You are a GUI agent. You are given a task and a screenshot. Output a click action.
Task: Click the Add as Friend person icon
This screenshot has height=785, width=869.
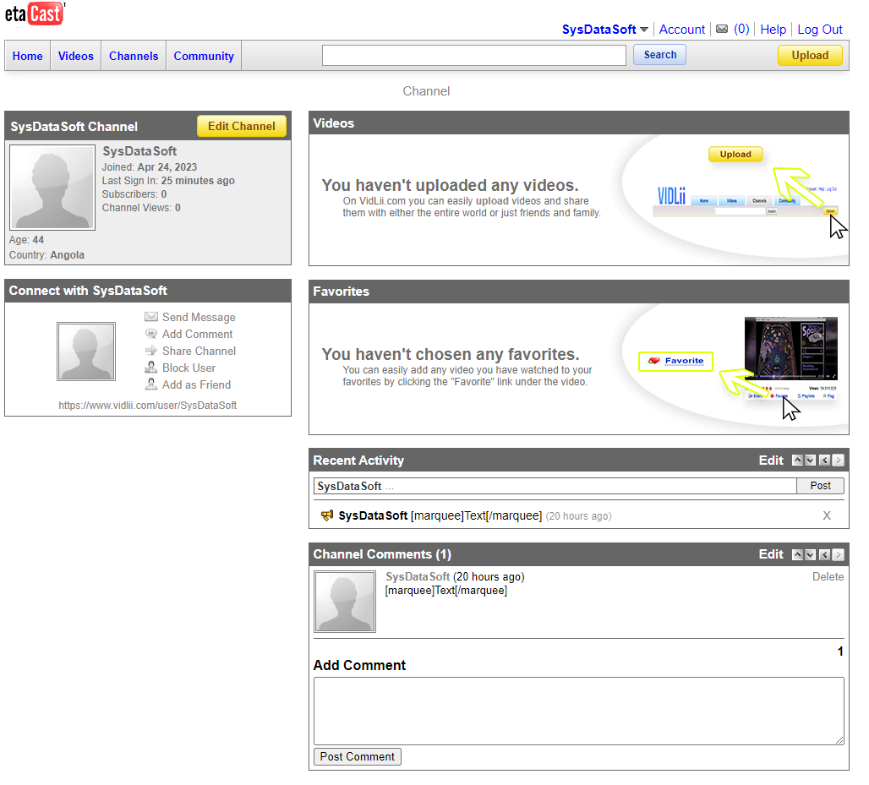tap(151, 384)
